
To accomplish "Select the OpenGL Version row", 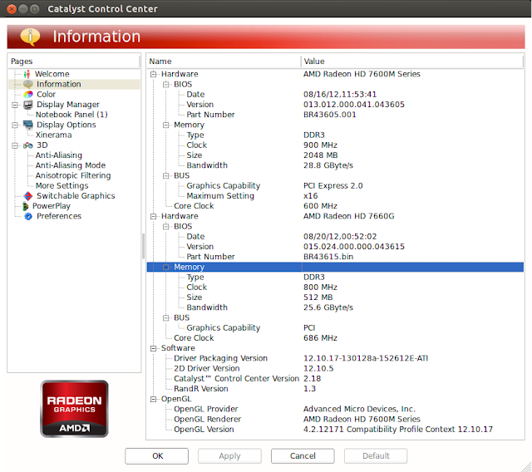I will pos(335,430).
